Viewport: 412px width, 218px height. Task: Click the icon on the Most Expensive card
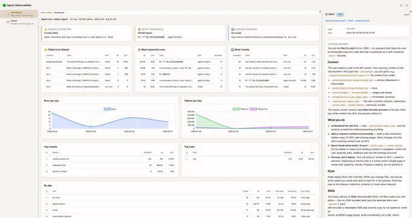pos(139,30)
